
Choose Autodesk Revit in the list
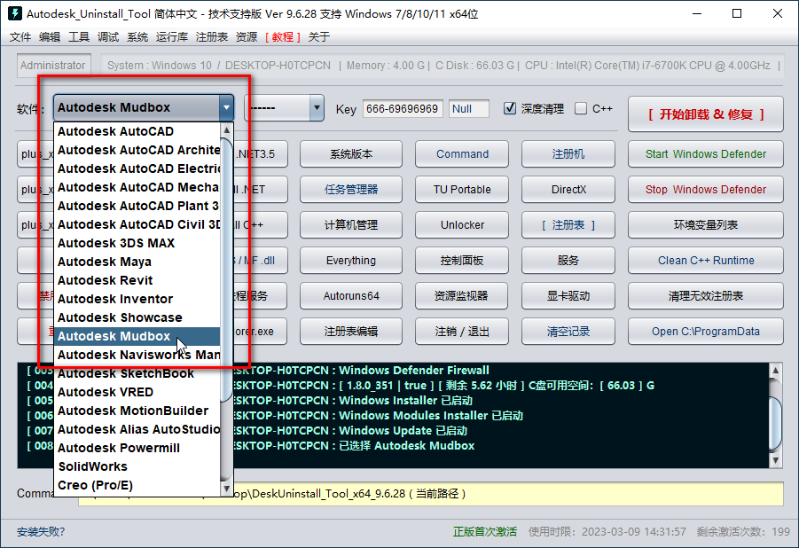tap(137, 280)
